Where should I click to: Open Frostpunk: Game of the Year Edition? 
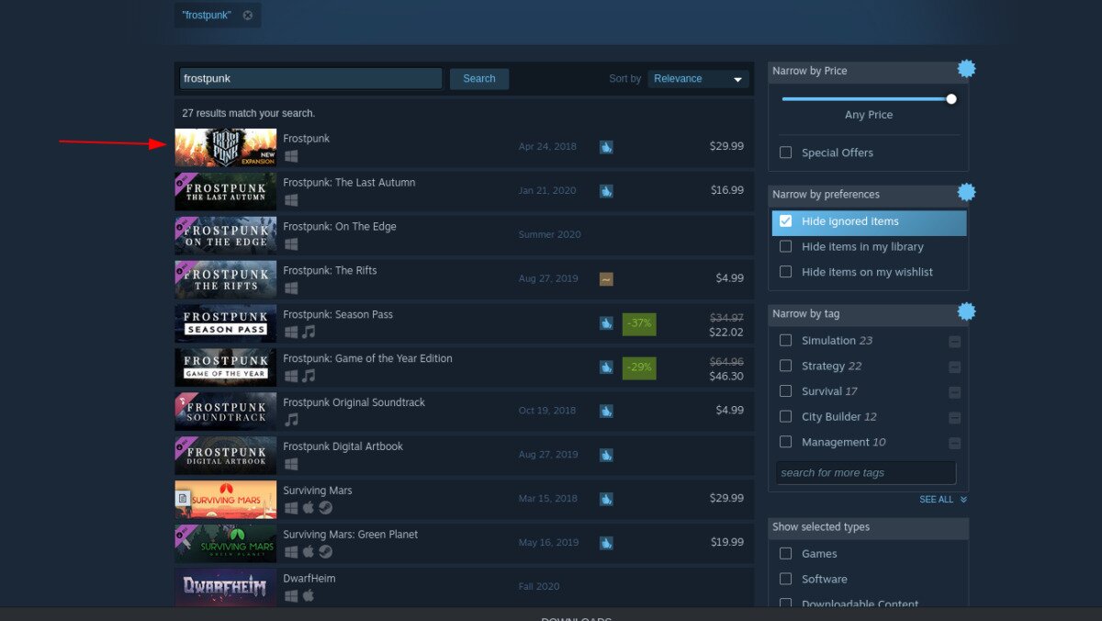tap(464, 367)
